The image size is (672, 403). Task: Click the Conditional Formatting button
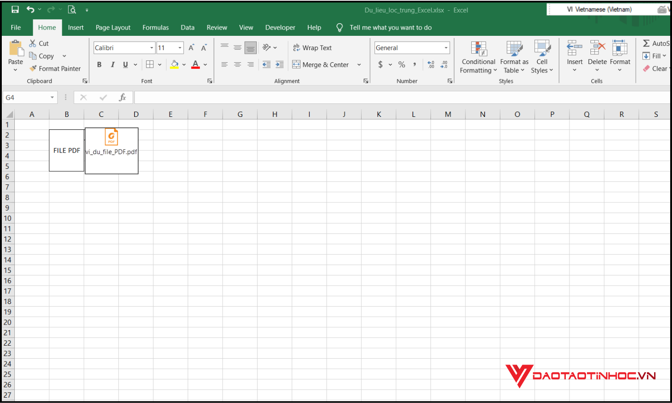pos(478,57)
